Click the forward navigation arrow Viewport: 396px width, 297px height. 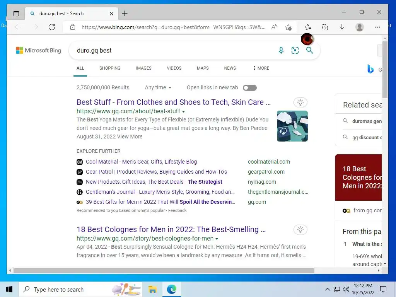(35, 27)
